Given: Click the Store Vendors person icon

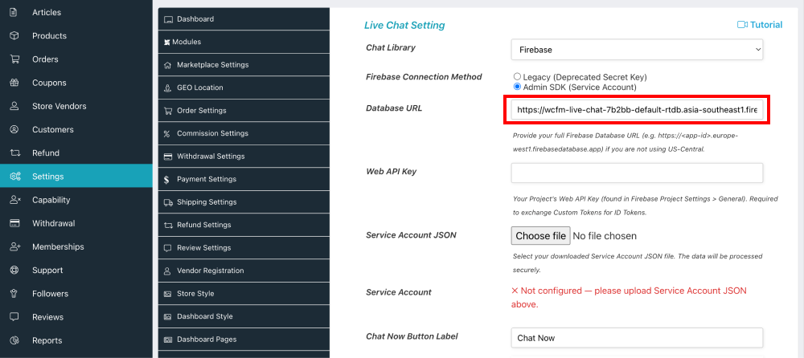Looking at the screenshot, I should [14, 106].
